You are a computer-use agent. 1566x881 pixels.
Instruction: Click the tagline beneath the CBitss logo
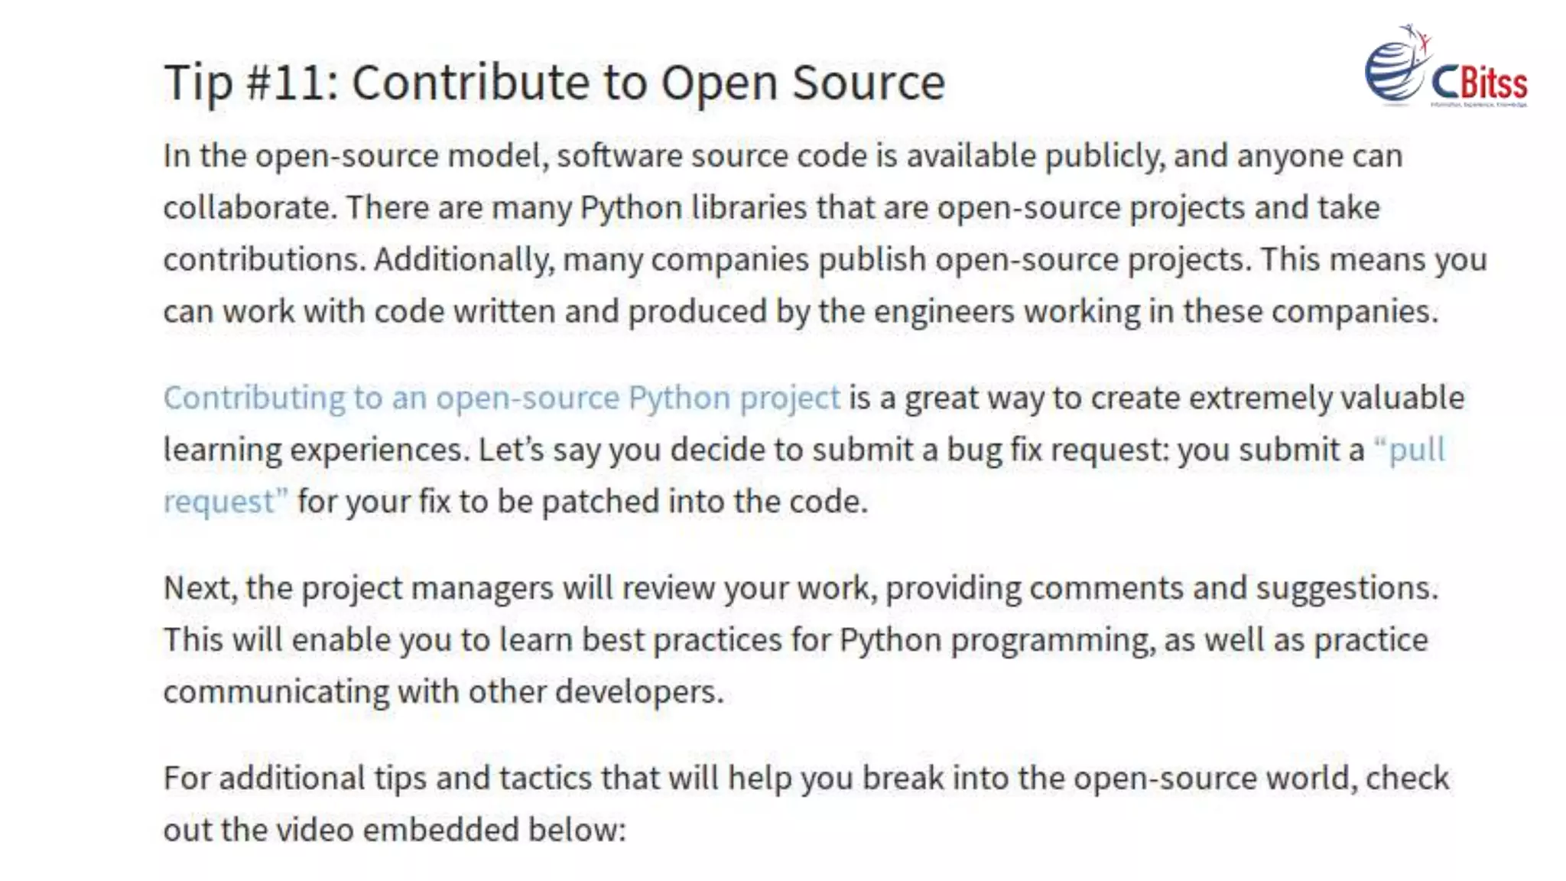coord(1479,104)
